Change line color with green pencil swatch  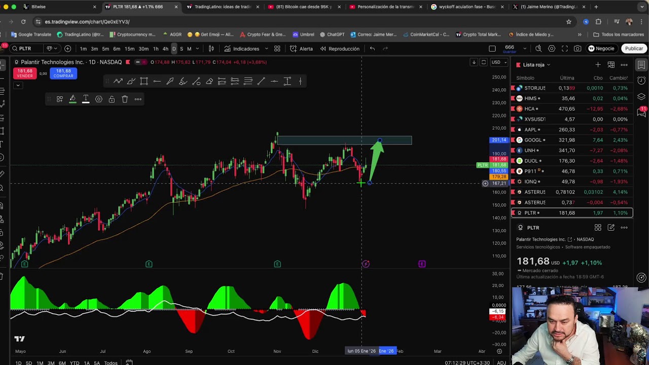[x=73, y=99]
